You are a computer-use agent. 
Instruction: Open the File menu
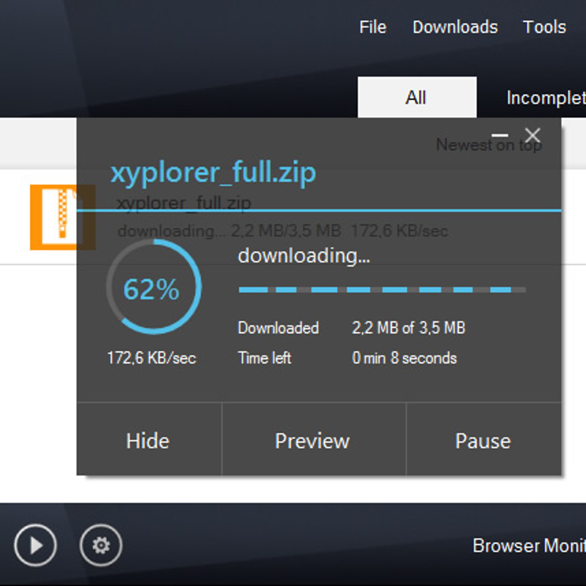(372, 27)
